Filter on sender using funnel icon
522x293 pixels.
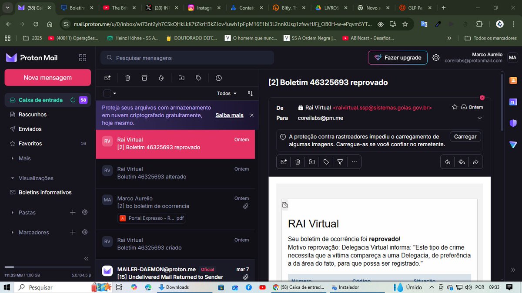340,162
